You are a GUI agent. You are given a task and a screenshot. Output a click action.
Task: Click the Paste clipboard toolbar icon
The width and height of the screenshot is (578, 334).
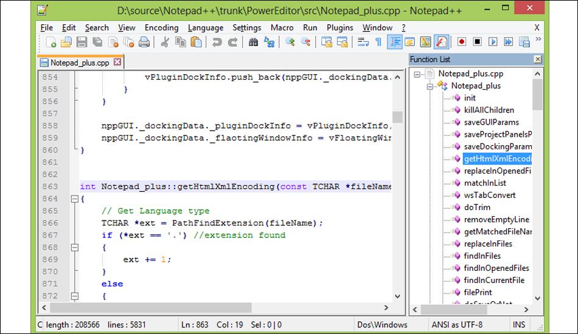point(196,43)
